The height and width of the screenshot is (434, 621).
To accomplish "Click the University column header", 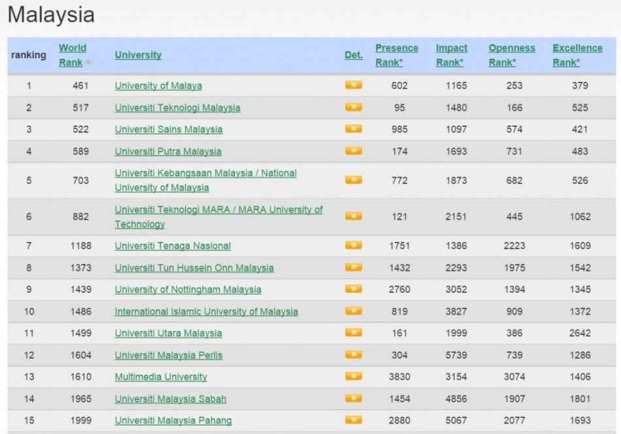I will (138, 55).
